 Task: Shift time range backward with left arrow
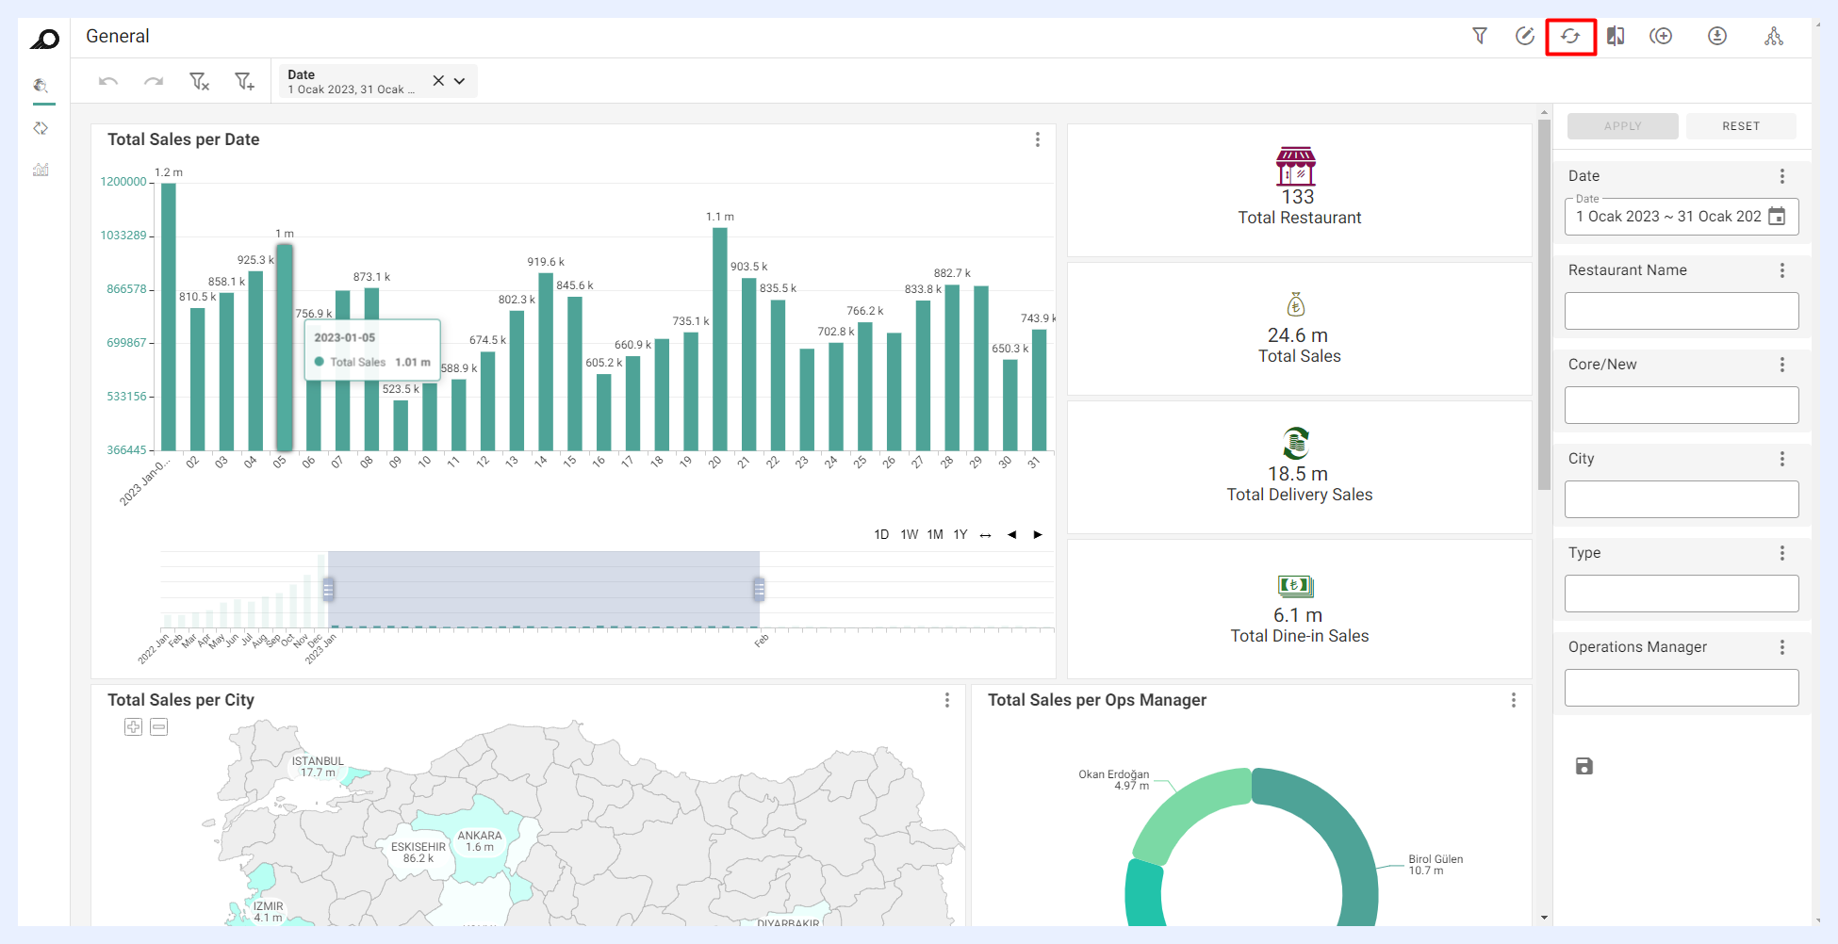pos(1011,534)
